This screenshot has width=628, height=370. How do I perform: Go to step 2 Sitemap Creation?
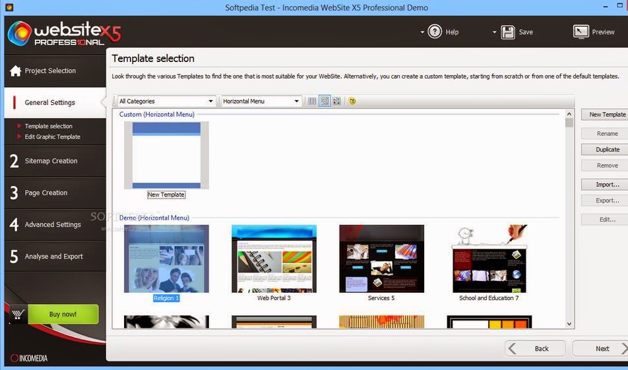click(x=55, y=161)
